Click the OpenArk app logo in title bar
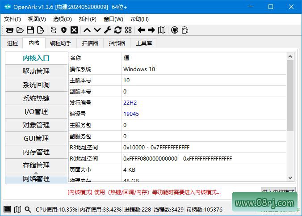 point(8,7)
